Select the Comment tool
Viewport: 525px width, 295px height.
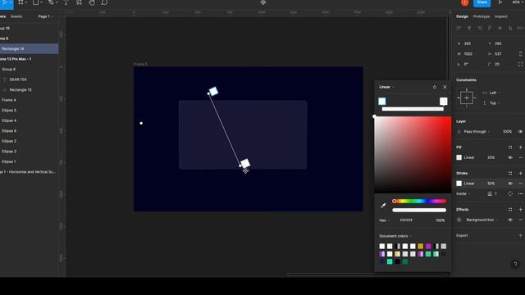[104, 2]
